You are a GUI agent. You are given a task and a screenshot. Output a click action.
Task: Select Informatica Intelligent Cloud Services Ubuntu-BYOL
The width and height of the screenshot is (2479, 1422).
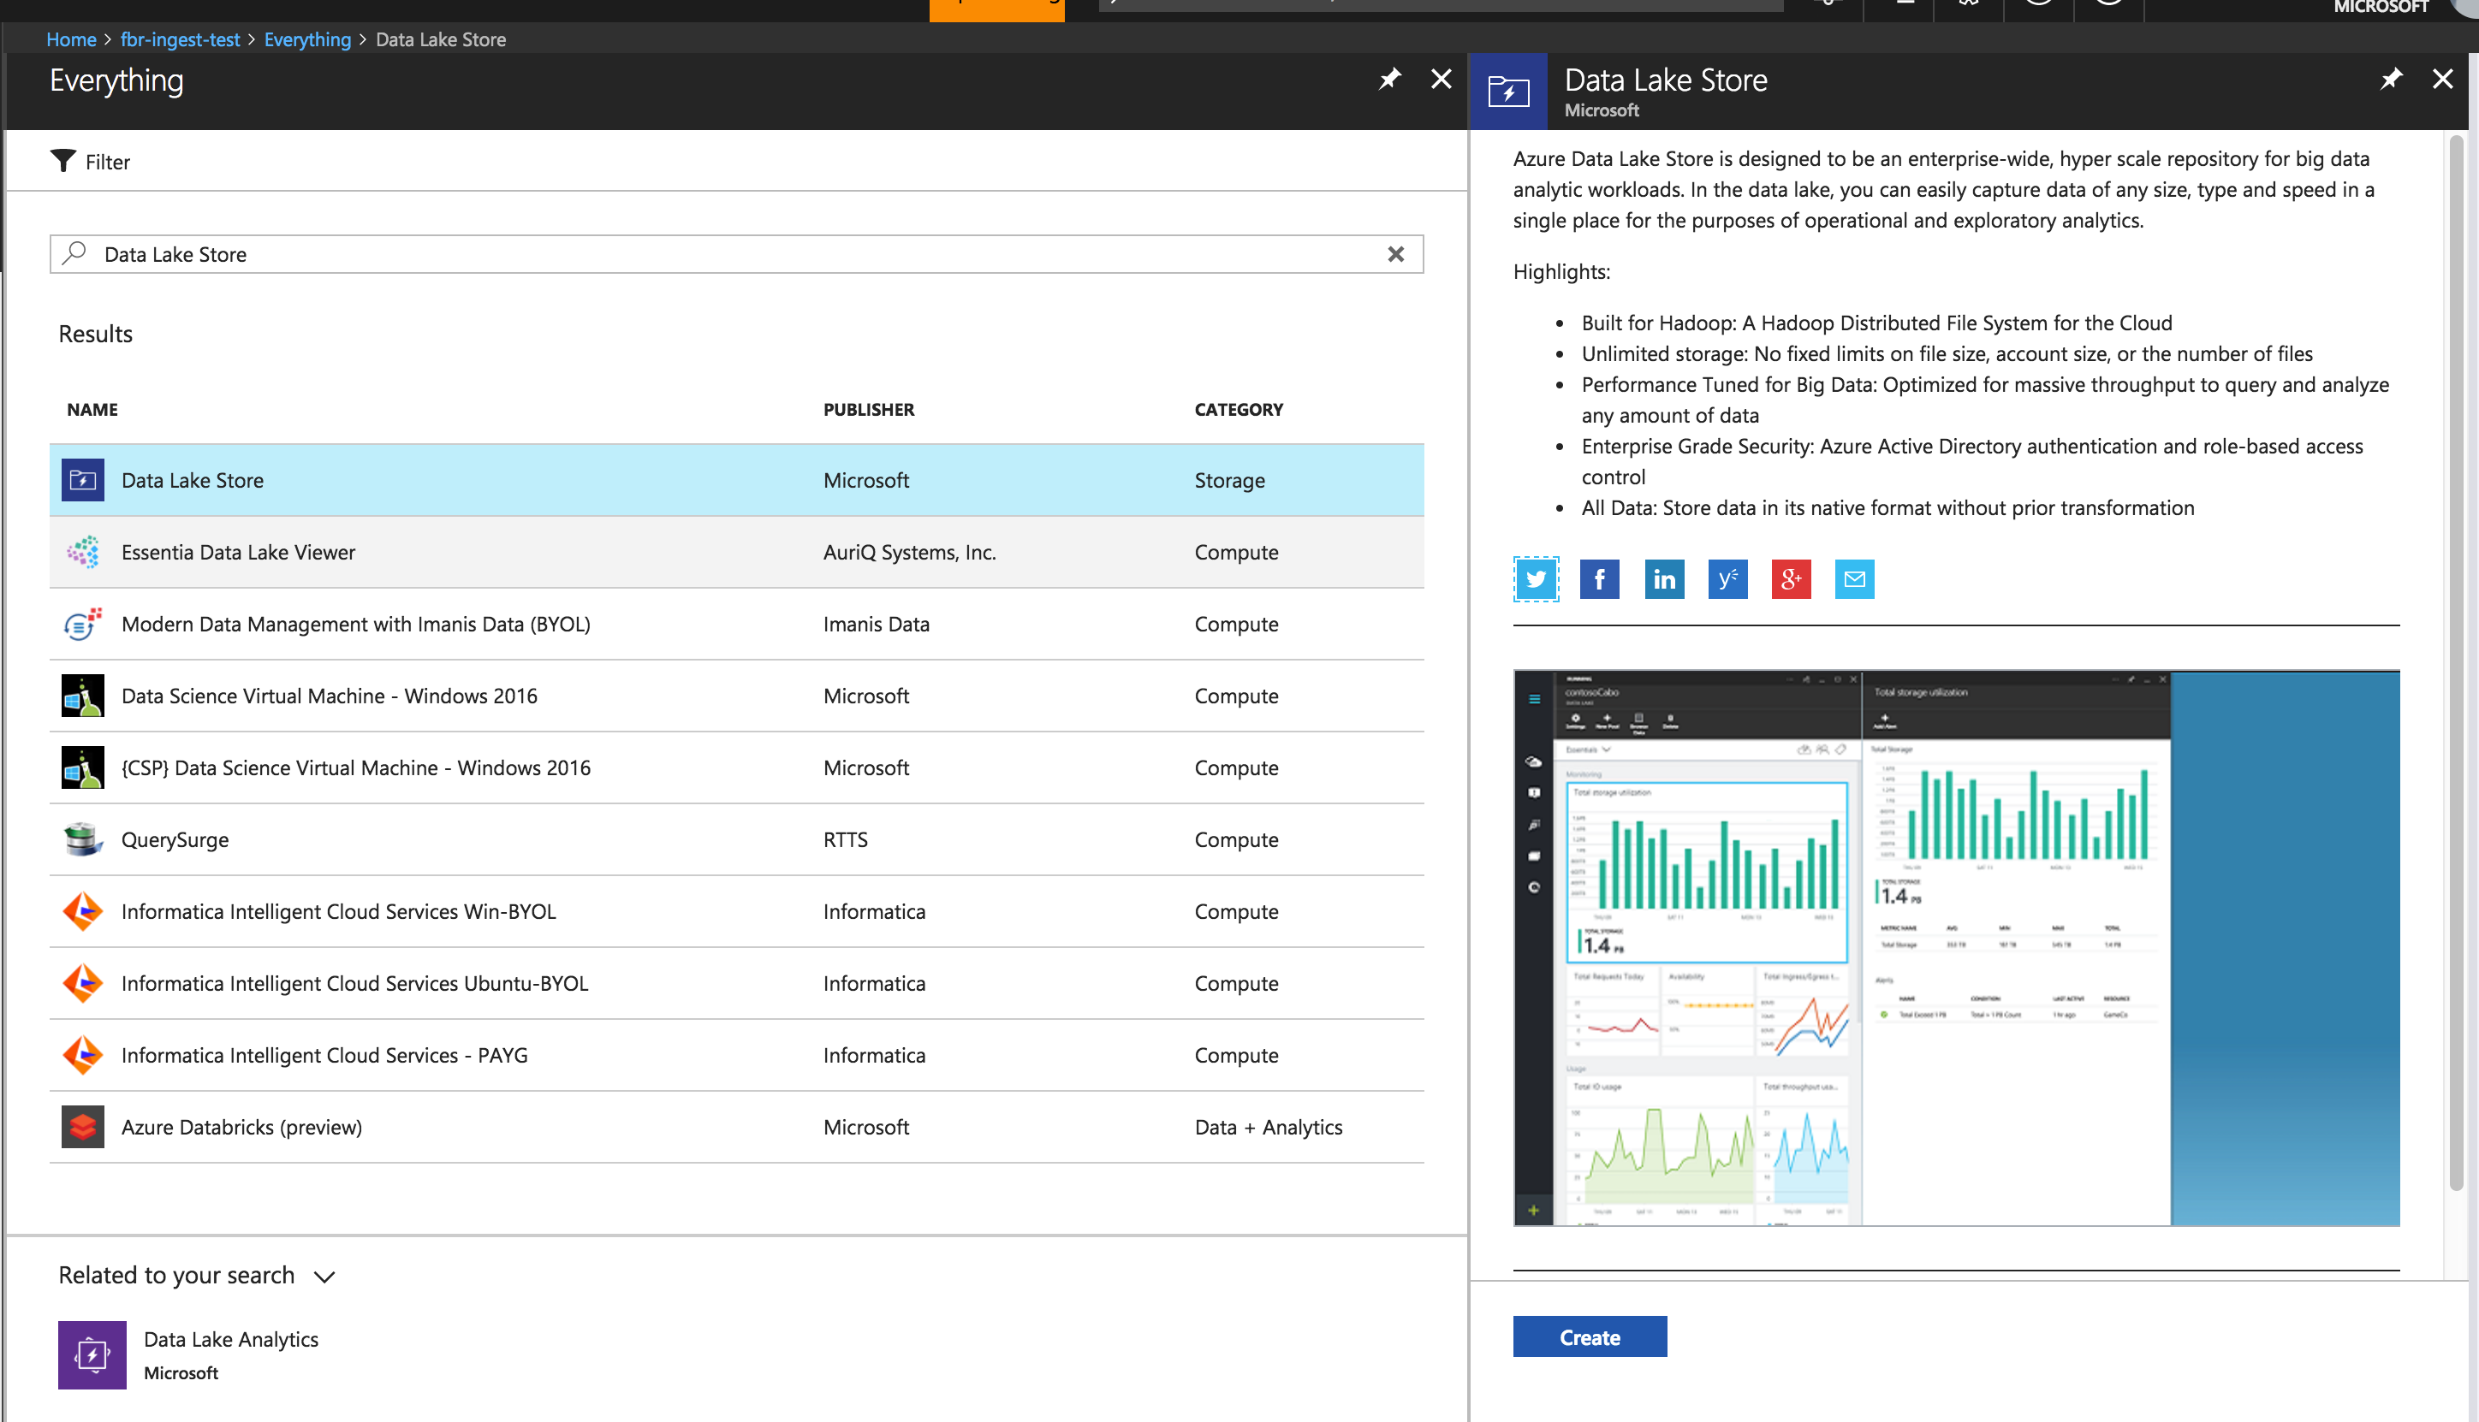(x=737, y=982)
